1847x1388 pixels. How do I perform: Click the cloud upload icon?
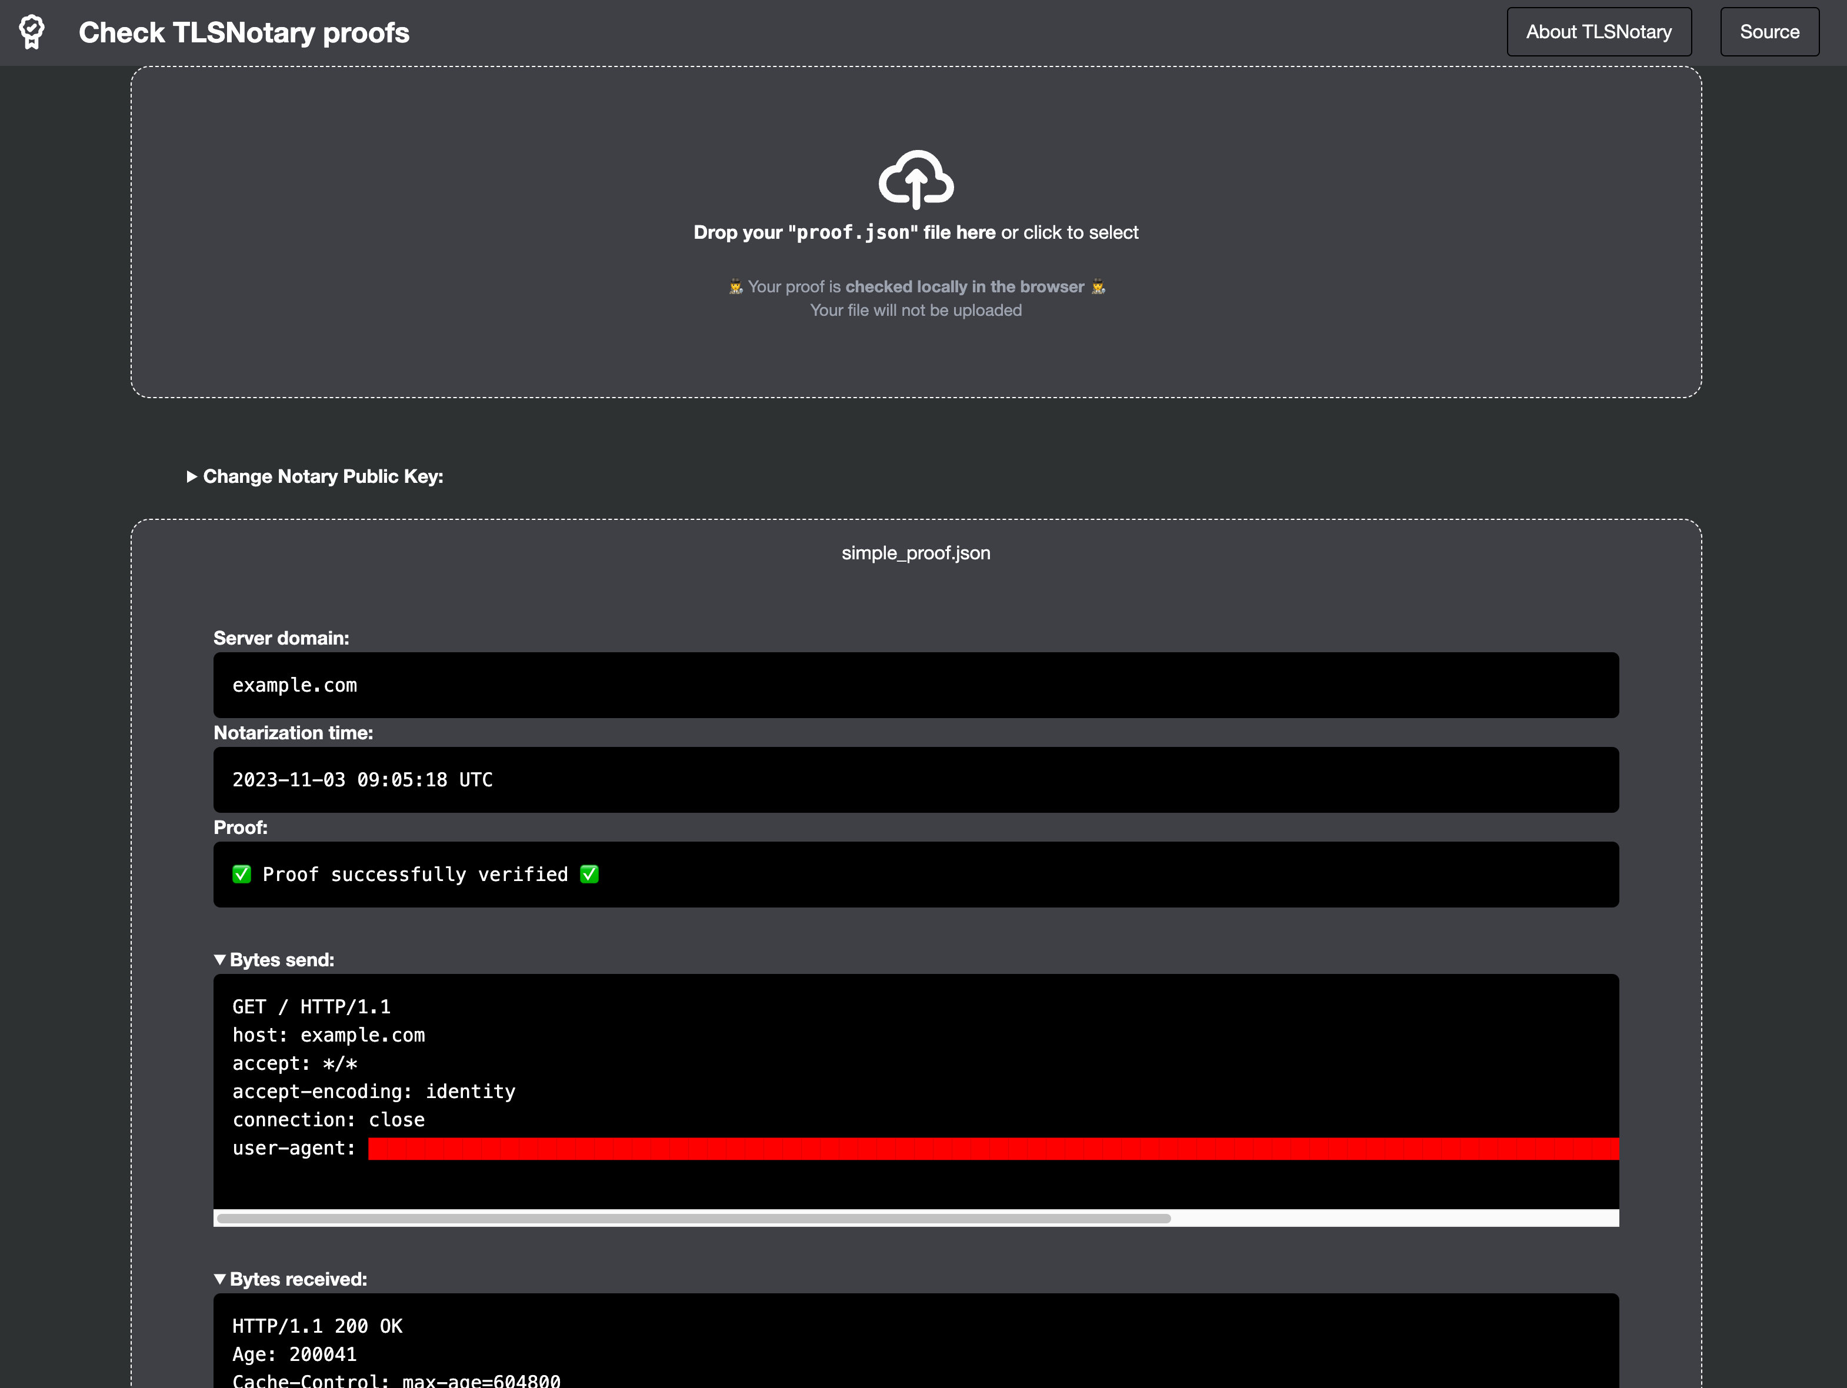click(915, 179)
